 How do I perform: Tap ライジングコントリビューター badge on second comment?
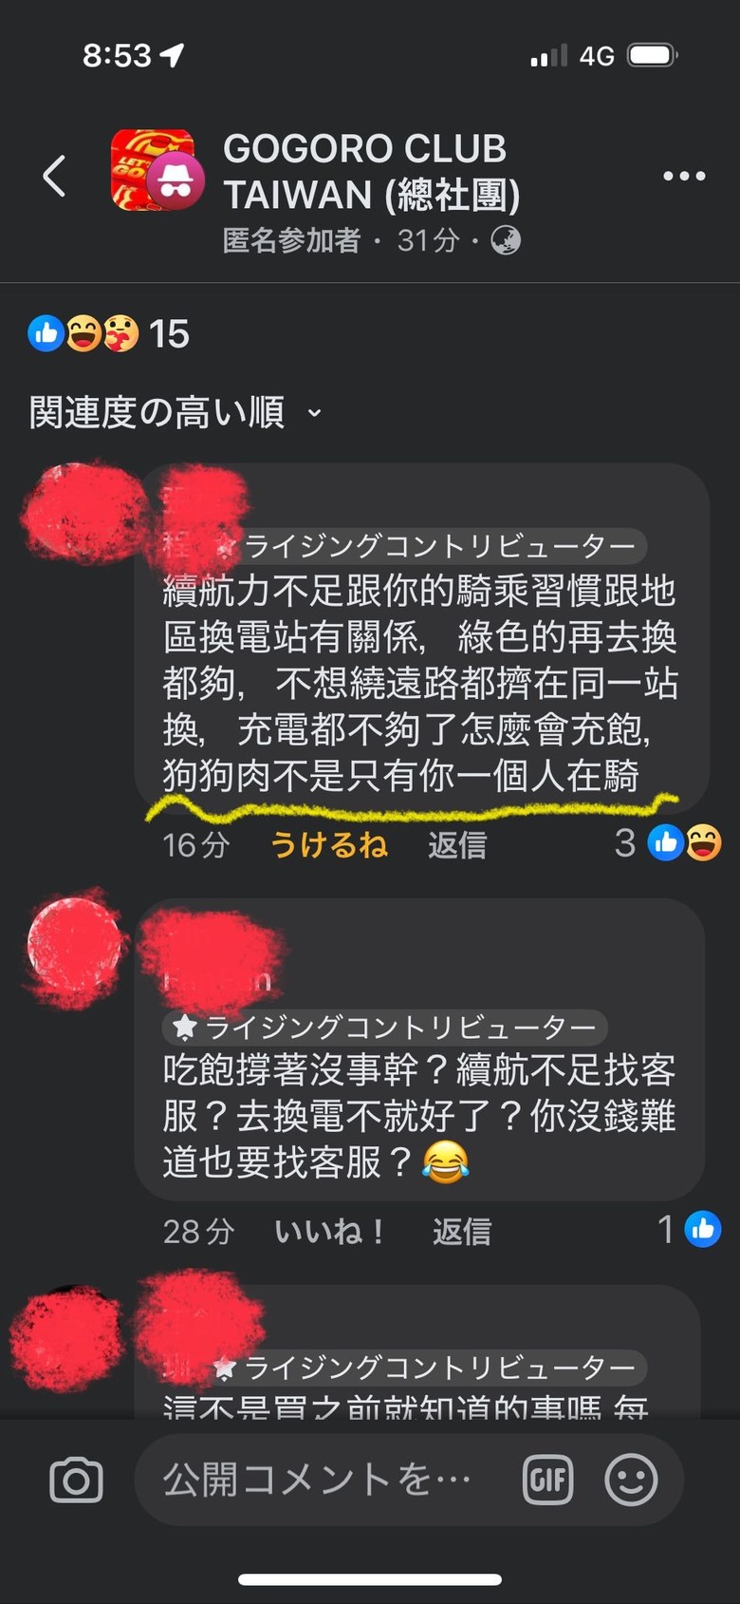(x=385, y=1027)
